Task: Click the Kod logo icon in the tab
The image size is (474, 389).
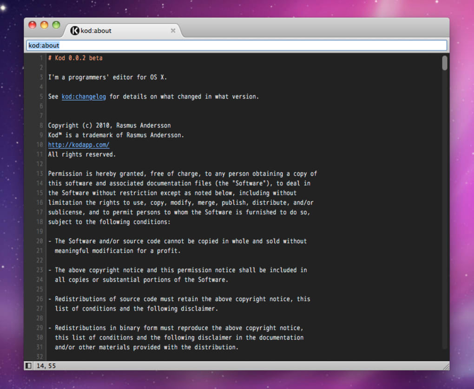Action: 75,31
